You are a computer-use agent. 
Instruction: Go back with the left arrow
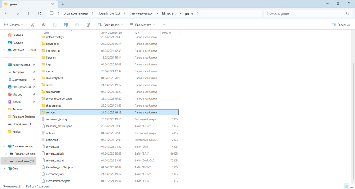6,13
